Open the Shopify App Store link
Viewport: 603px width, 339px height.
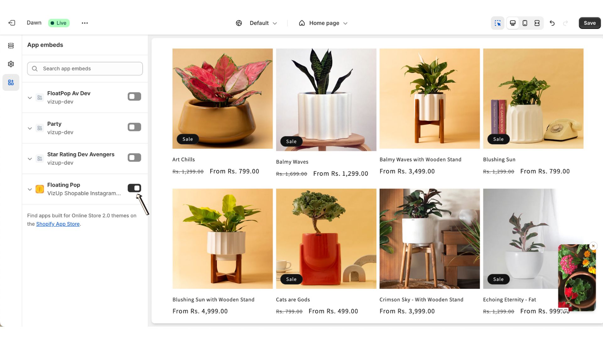pyautogui.click(x=57, y=223)
